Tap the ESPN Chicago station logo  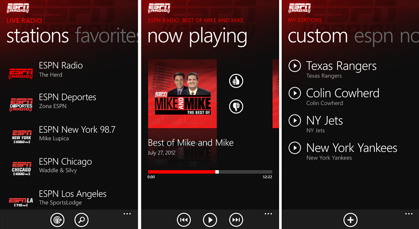click(x=21, y=169)
